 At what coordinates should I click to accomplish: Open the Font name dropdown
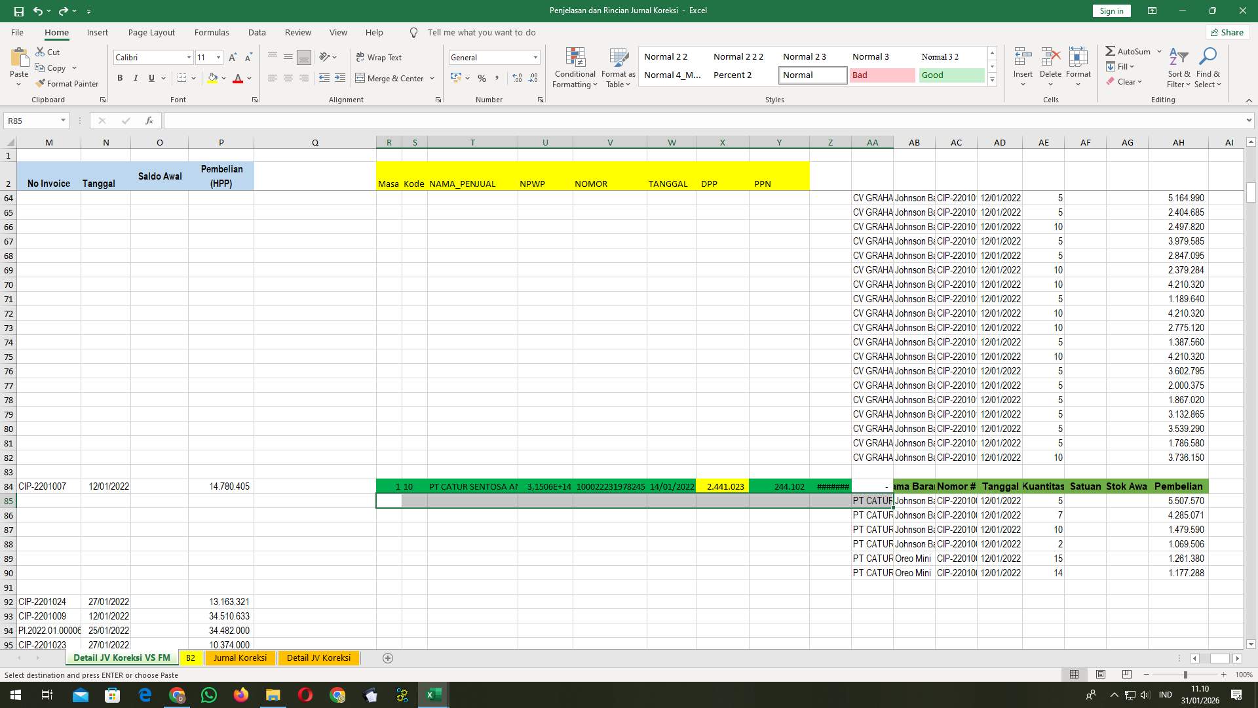pos(189,57)
